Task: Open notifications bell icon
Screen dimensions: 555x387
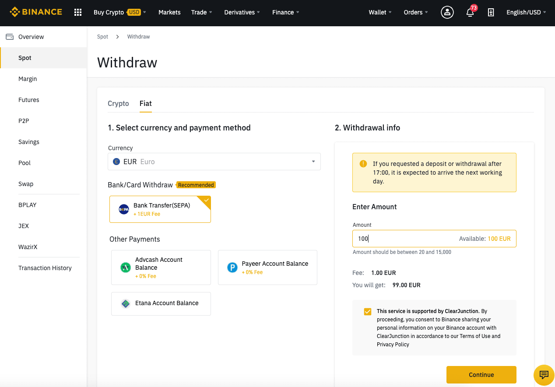Action: click(x=470, y=13)
